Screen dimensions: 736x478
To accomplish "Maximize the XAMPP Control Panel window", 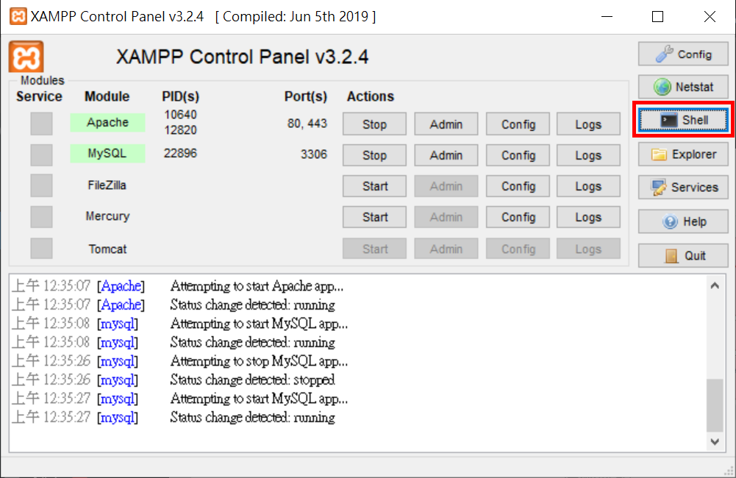I will 657,17.
